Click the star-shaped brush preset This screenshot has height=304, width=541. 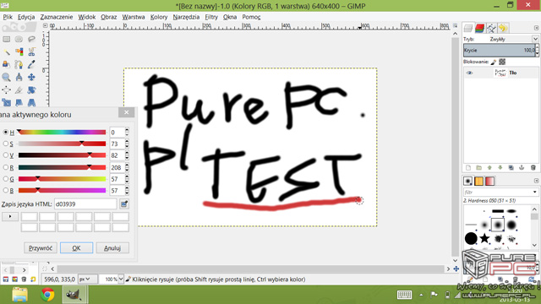pos(484,238)
